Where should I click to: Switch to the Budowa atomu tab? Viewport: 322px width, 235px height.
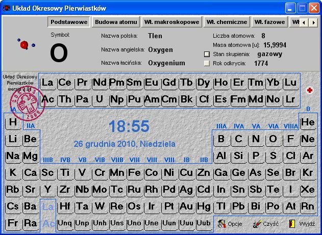tap(116, 22)
